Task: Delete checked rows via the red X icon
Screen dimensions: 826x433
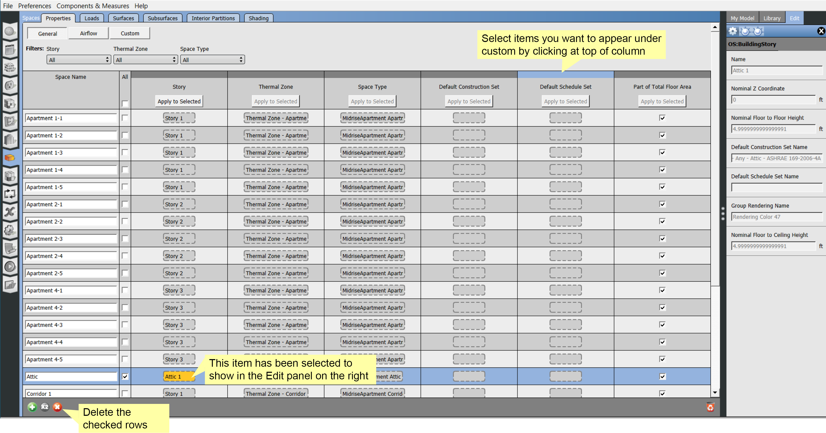Action: tap(57, 407)
